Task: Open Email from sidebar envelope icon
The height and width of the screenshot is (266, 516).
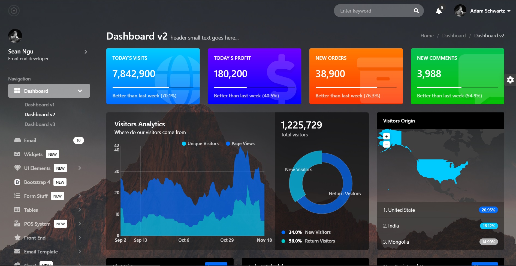Action: pyautogui.click(x=17, y=140)
